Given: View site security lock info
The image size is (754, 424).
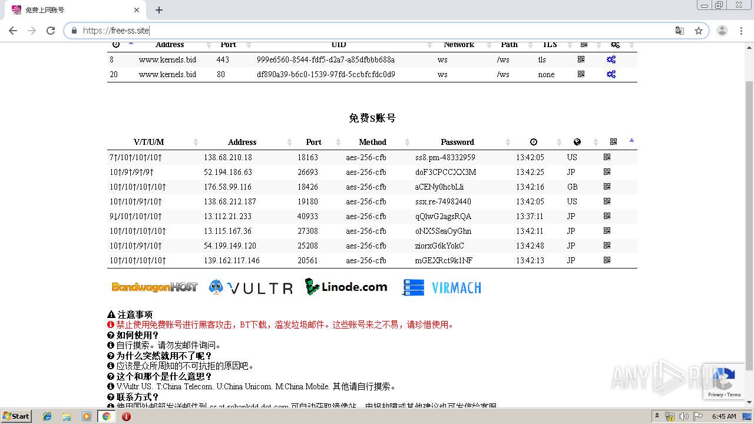Looking at the screenshot, I should [74, 31].
